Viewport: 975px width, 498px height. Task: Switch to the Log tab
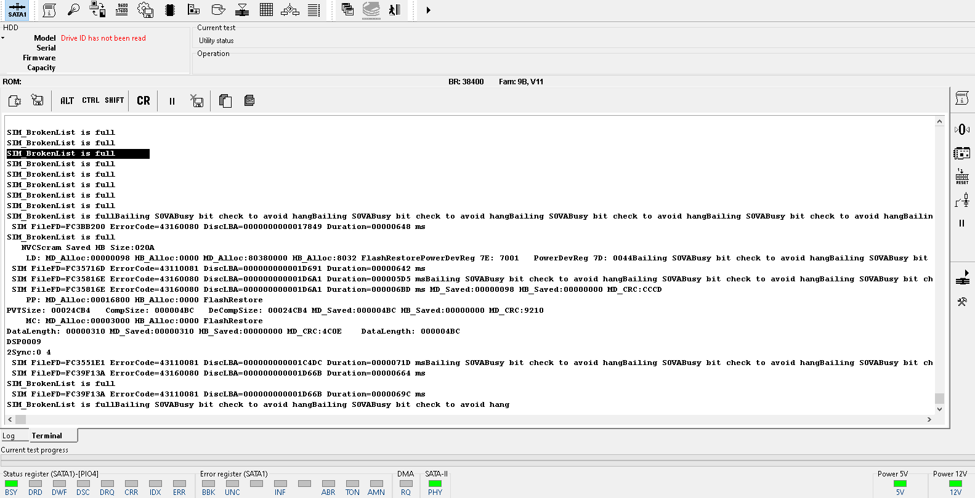tap(9, 436)
